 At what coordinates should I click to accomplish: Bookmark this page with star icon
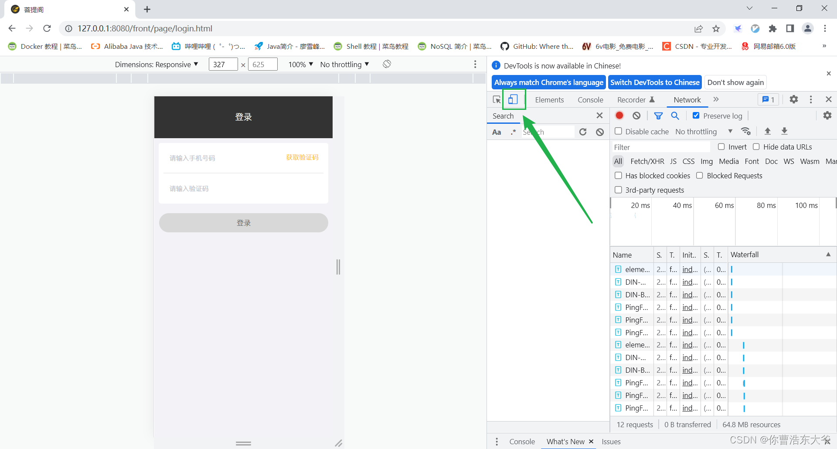pos(716,29)
